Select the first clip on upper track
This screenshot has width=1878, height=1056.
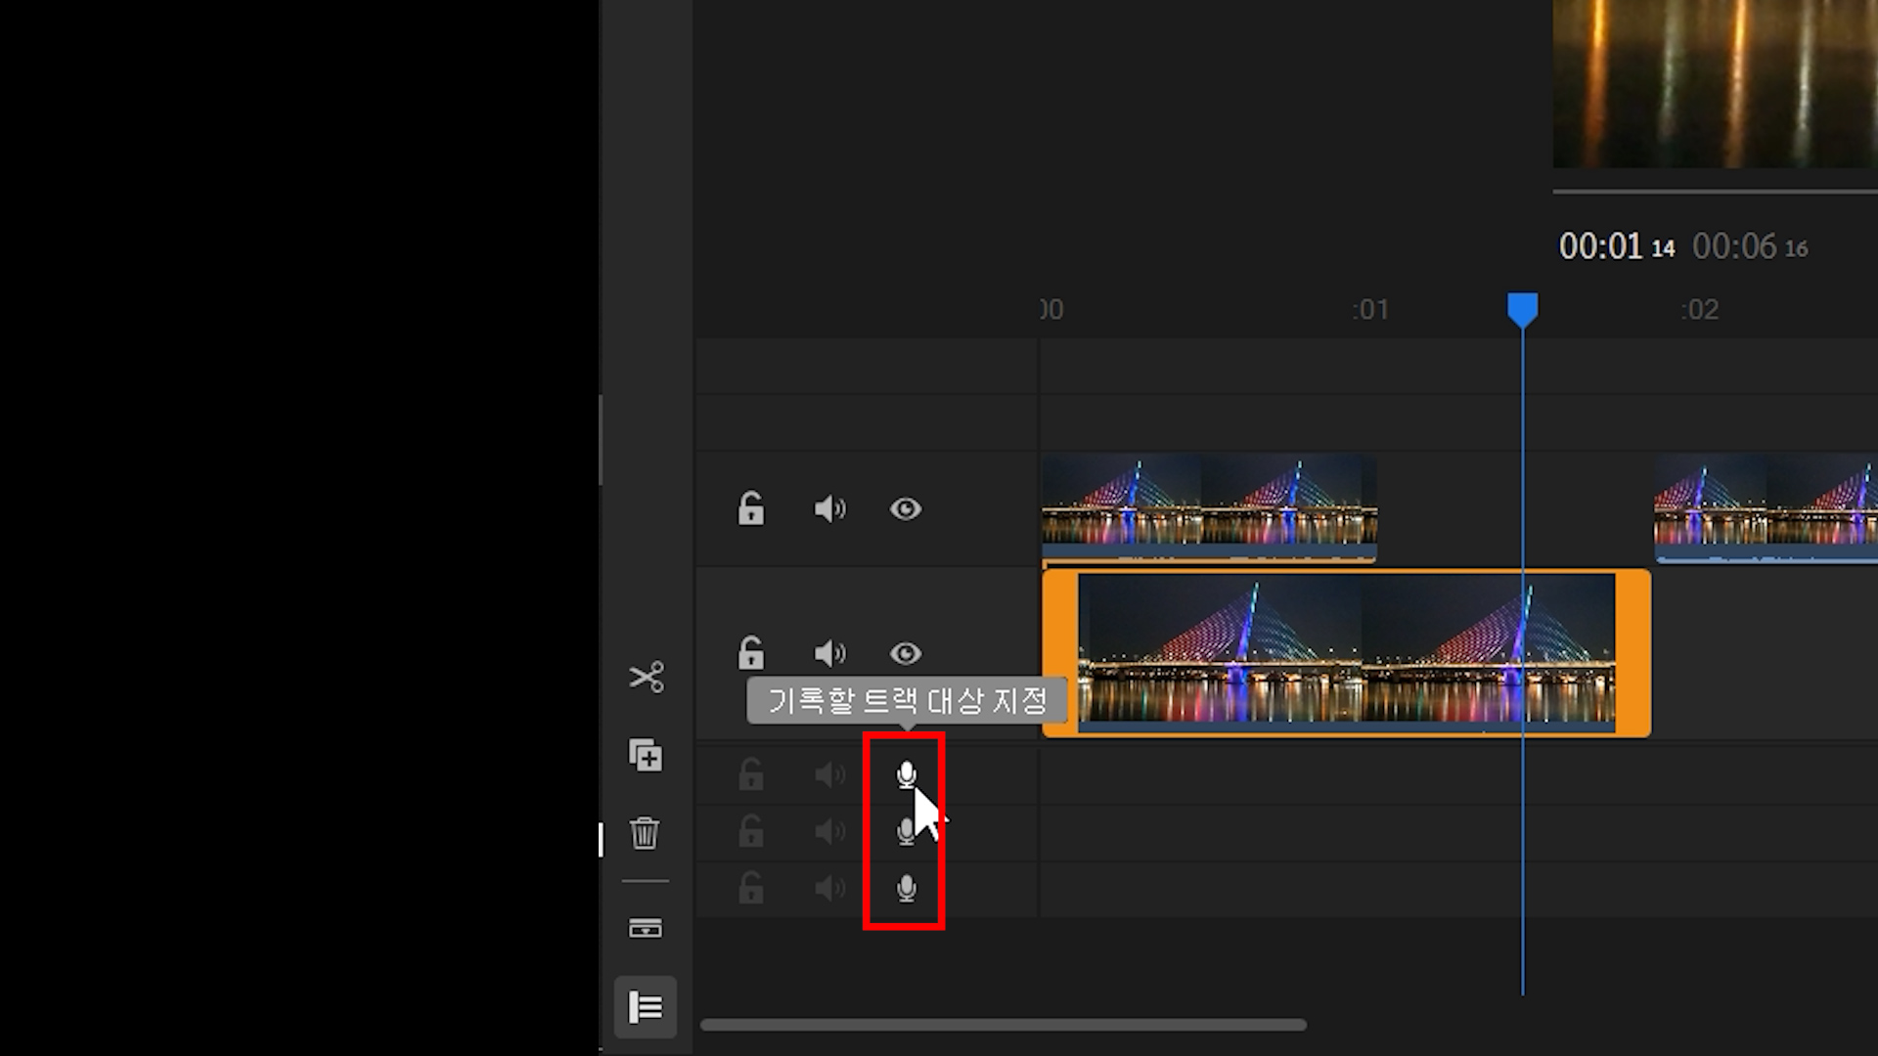1209,508
